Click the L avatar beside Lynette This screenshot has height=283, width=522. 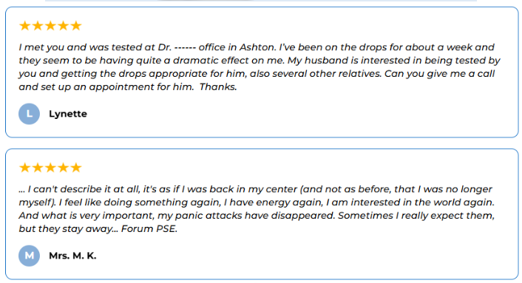[30, 114]
